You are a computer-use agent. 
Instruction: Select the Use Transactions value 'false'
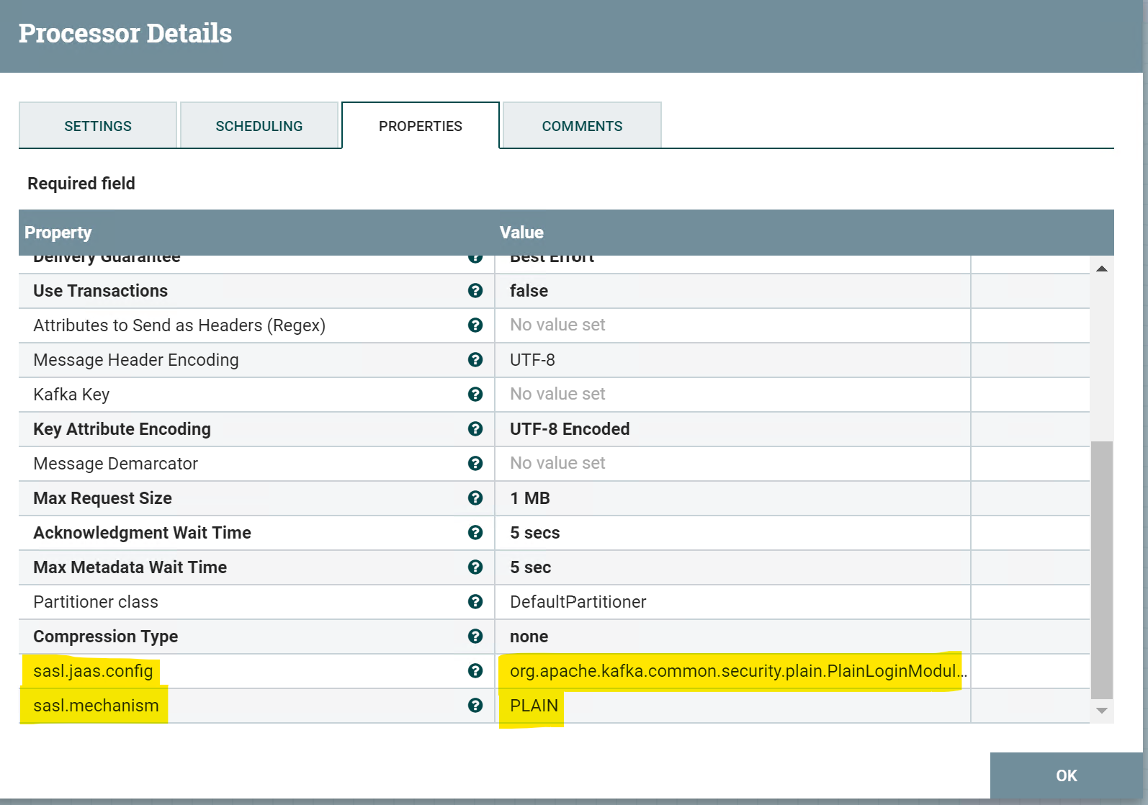pyautogui.click(x=529, y=291)
